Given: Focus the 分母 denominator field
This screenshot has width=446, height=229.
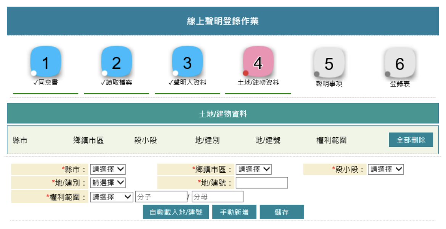Looking at the screenshot, I should (x=217, y=197).
